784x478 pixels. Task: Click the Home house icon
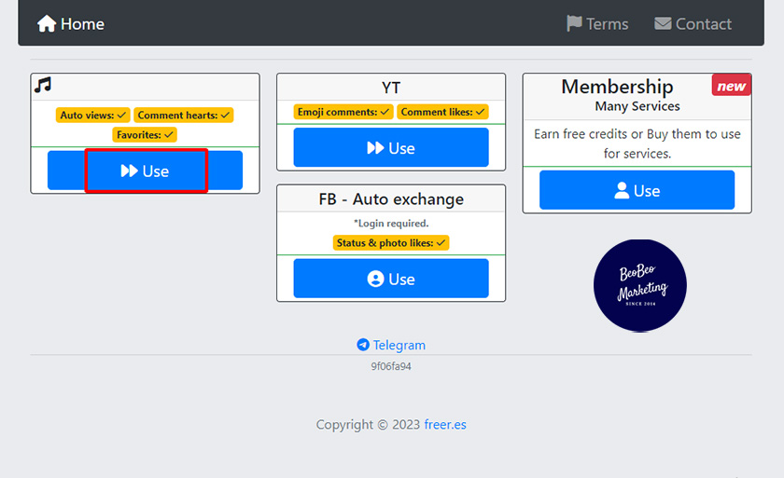coord(46,23)
